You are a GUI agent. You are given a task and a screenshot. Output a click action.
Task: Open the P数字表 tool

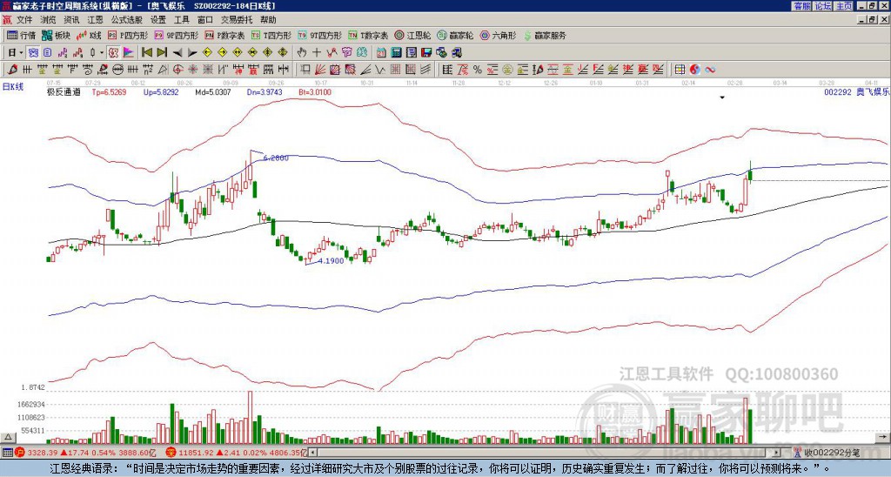tap(225, 35)
